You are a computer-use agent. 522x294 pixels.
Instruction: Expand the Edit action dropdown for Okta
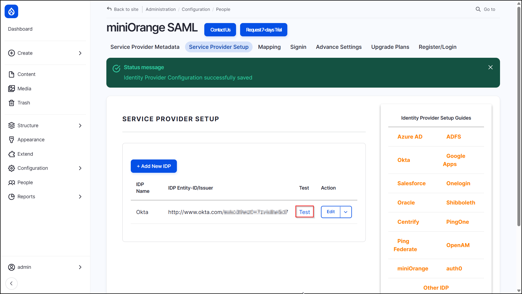346,212
